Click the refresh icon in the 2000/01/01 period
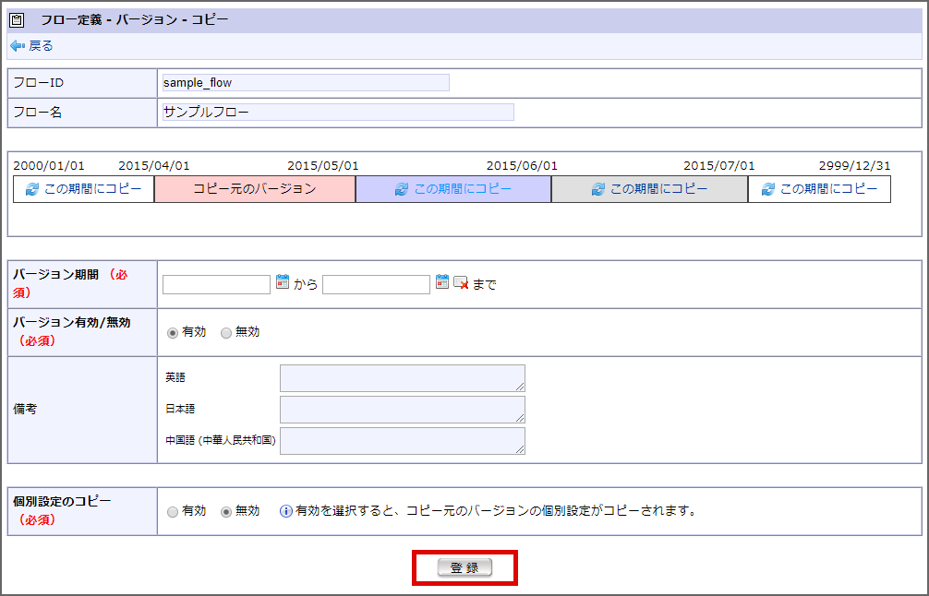Screen dimensions: 929x596 click(32, 189)
